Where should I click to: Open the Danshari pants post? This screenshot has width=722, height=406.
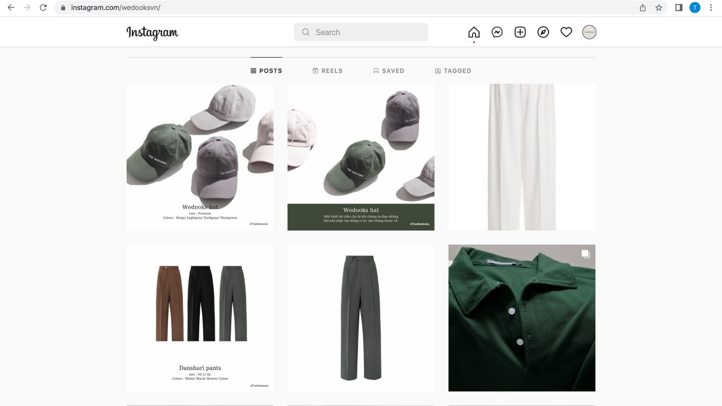click(200, 318)
